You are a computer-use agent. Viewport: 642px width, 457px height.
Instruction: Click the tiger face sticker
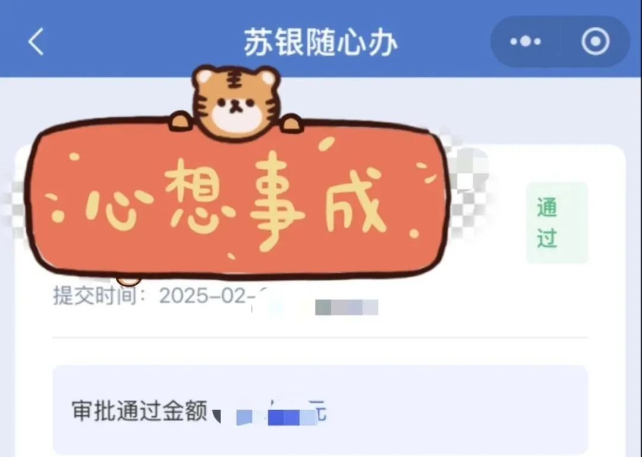[x=236, y=102]
